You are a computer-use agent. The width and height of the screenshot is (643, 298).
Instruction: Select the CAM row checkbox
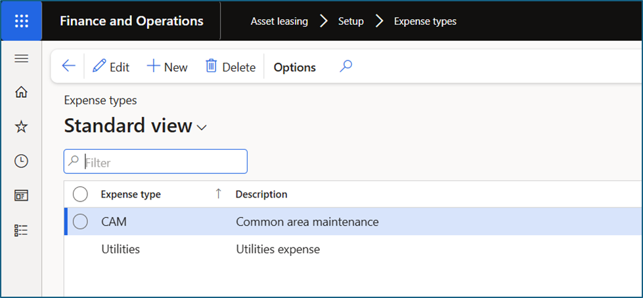pyautogui.click(x=80, y=222)
